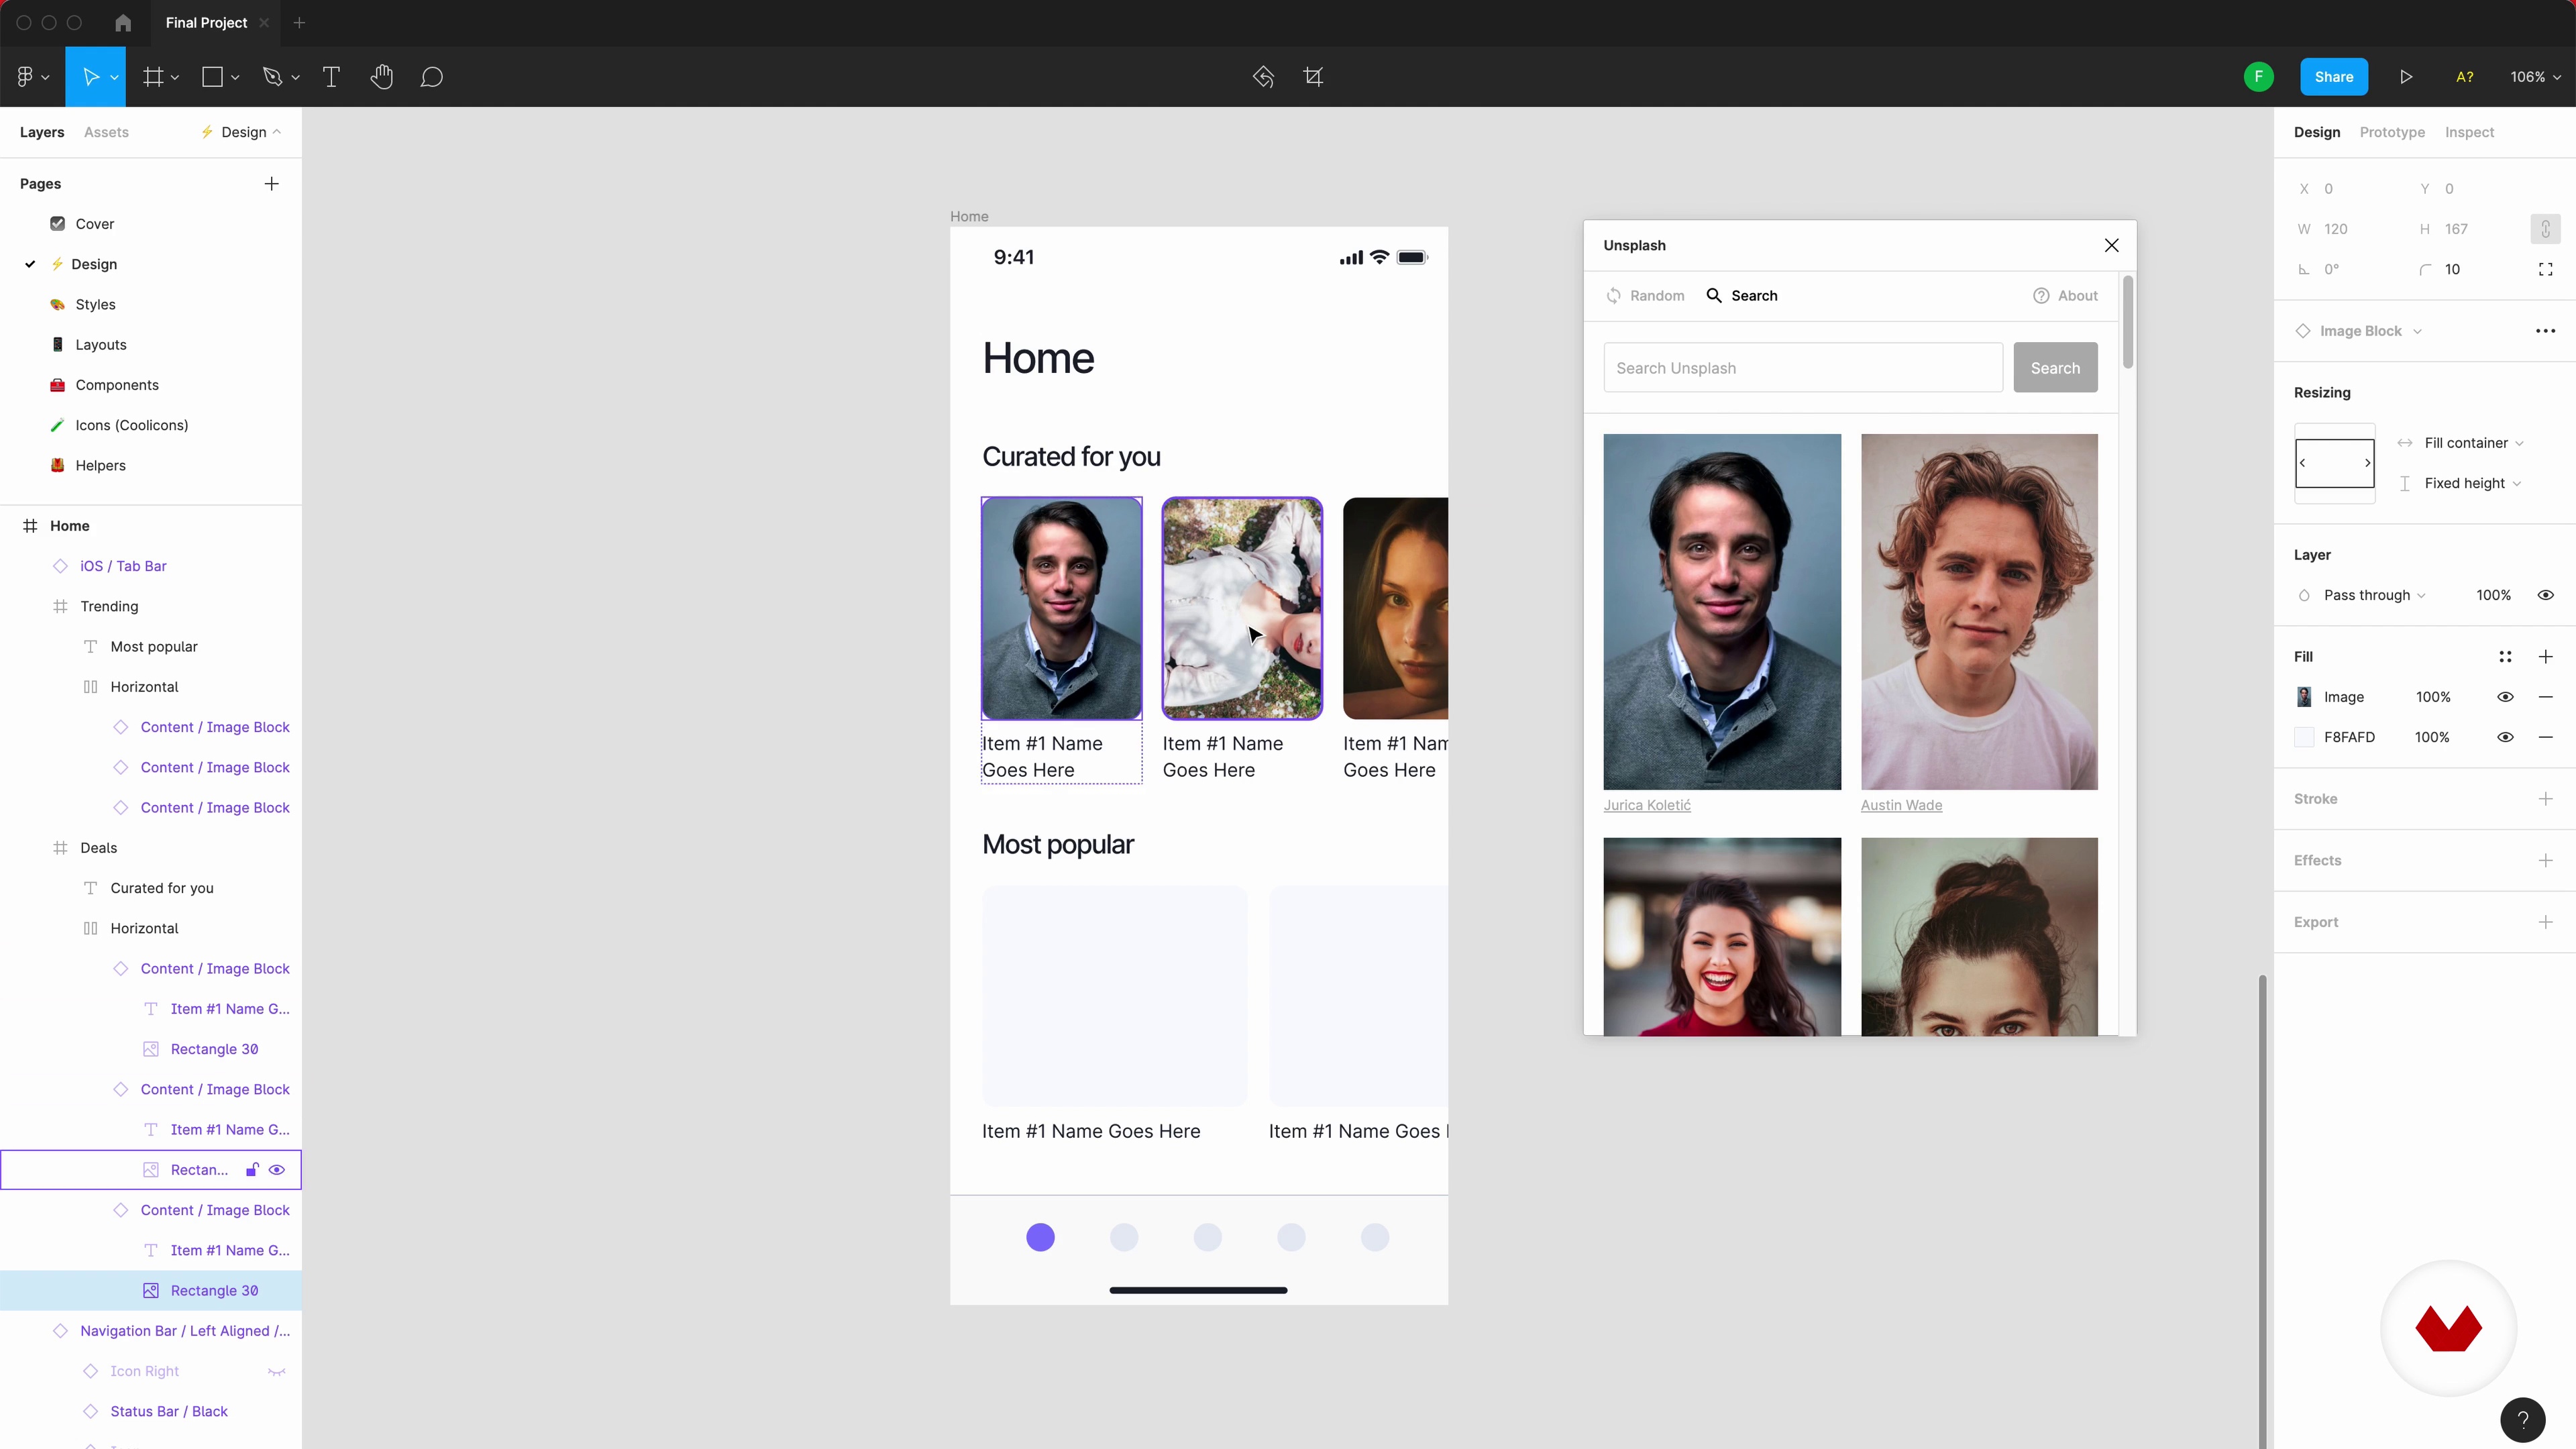Collapse pages list via Design chevron
This screenshot has height=1449, width=2576.
(x=277, y=132)
